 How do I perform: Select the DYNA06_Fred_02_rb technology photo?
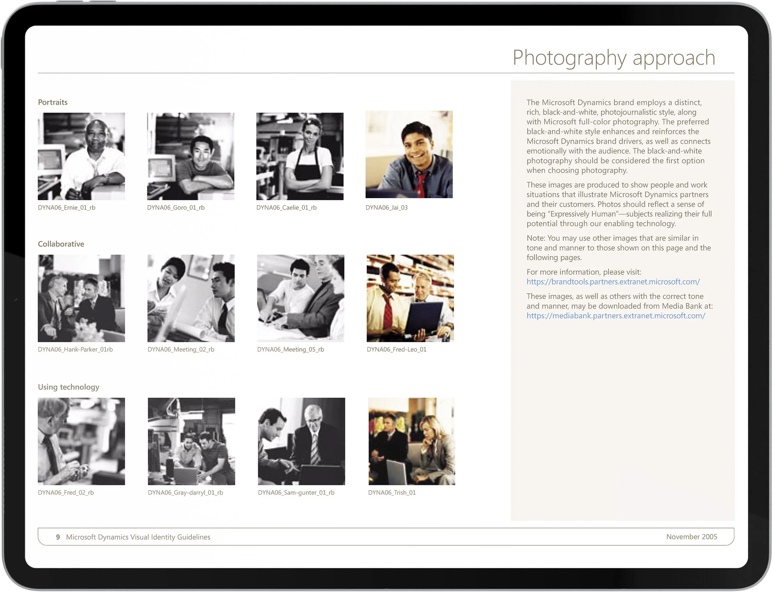(x=81, y=441)
